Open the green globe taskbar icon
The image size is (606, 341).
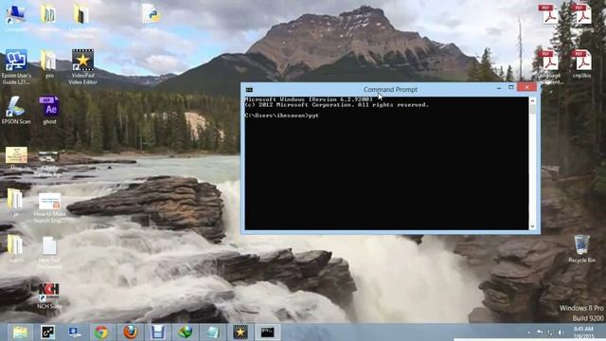pos(186,332)
